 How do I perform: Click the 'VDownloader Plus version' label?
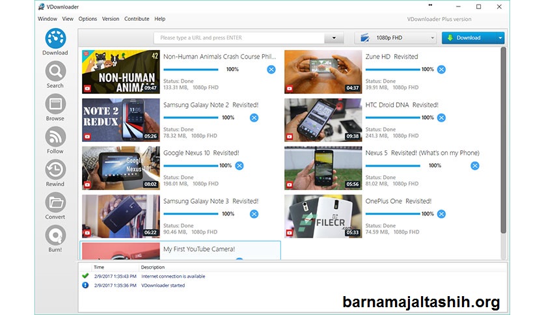(x=439, y=19)
